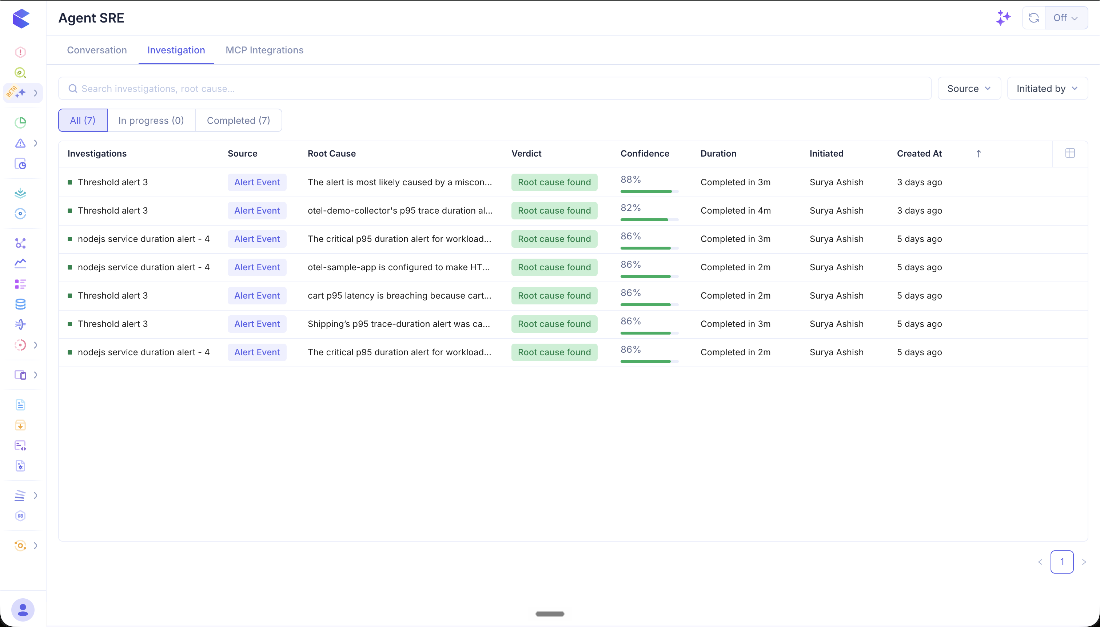Screen dimensions: 1100x627
Task: Expand the warning triangle sidebar chevron
Action: [36, 143]
